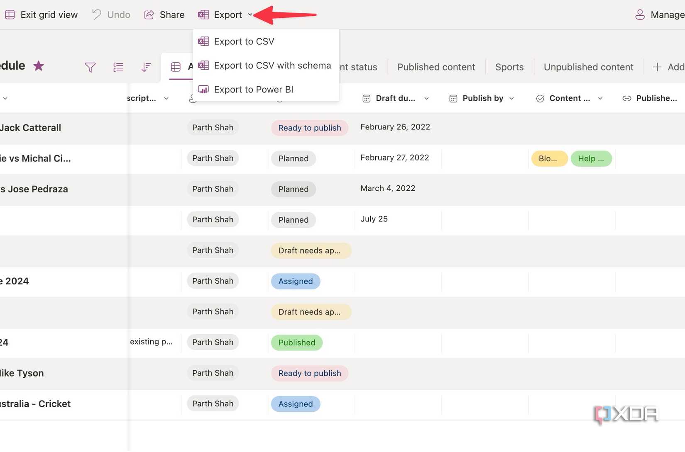The width and height of the screenshot is (685, 452).
Task: Choose Export to CSV with schema
Action: click(x=272, y=65)
